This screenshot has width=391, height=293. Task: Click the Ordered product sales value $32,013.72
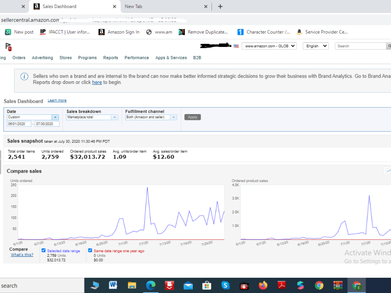88,157
